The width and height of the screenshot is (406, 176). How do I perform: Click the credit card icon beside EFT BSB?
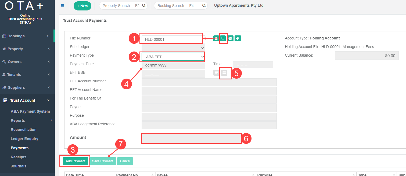coord(216,72)
